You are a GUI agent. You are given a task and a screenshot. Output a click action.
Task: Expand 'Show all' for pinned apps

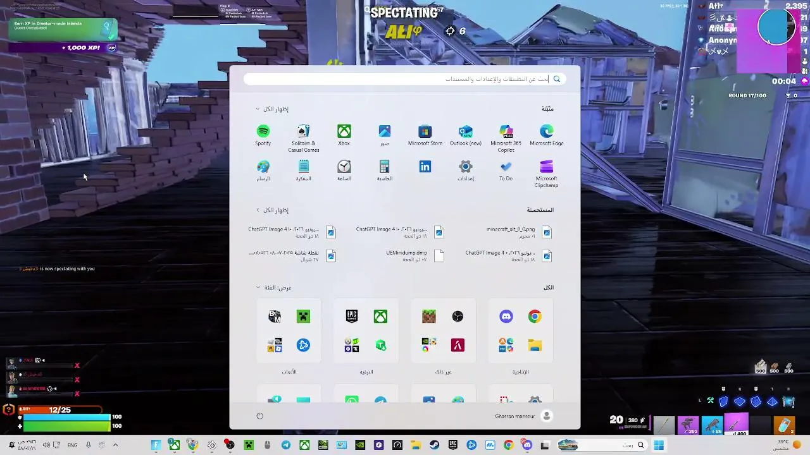(x=272, y=109)
